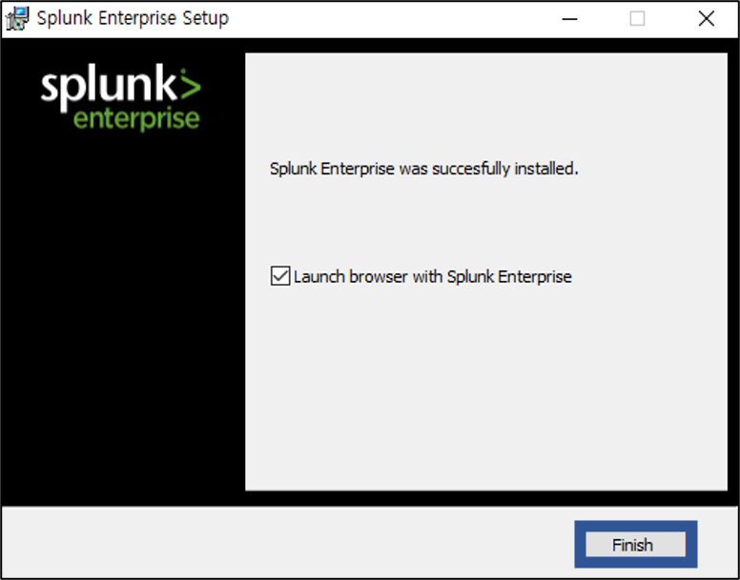This screenshot has height=580, width=740.
Task: Click the Splunk Enterprise words in checkbox label
Action: point(509,276)
